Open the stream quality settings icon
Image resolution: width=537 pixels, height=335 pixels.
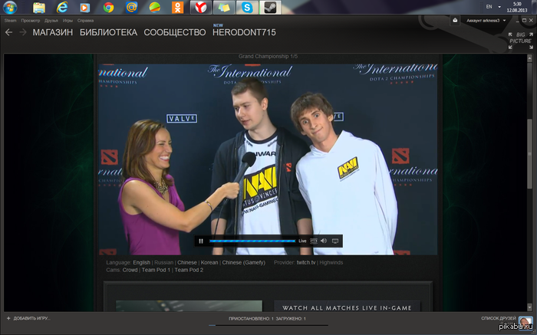[x=313, y=241]
